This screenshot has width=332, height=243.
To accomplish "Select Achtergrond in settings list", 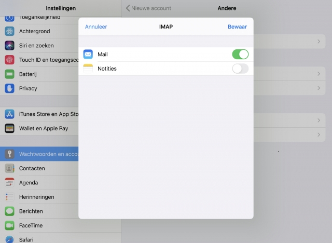I will point(39,31).
